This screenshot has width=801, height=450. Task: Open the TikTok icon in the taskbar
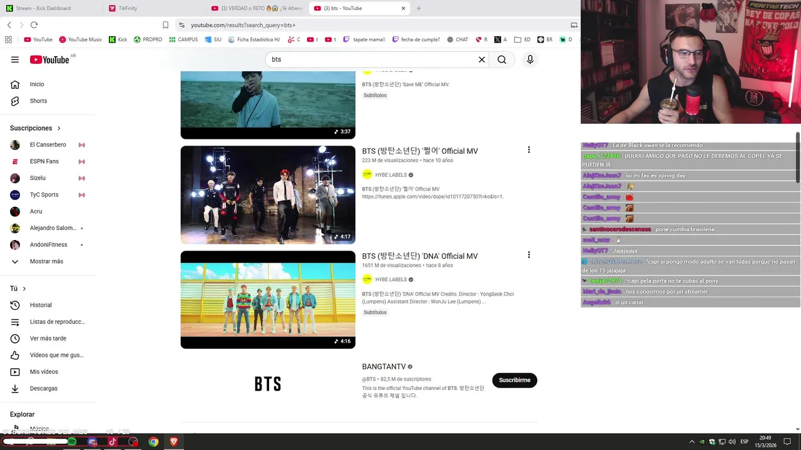[x=113, y=442]
